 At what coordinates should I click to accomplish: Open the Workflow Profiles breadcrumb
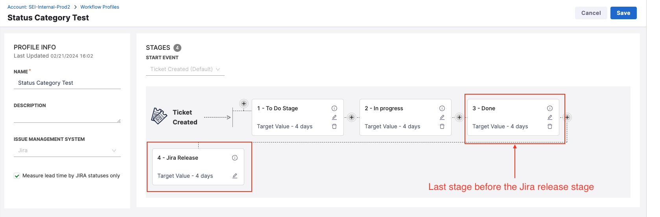[x=100, y=7]
